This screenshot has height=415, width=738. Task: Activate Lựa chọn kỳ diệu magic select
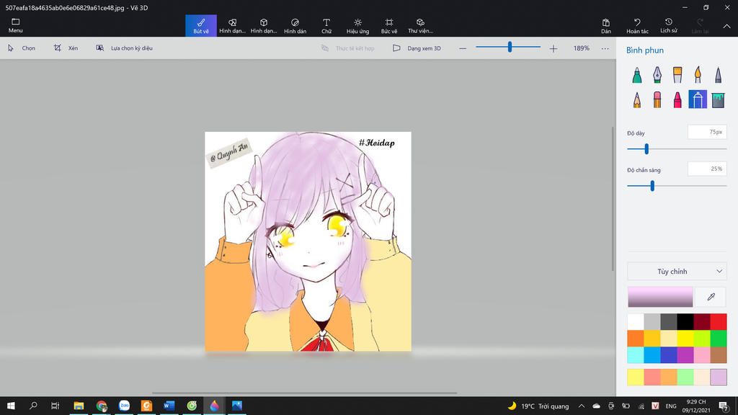(124, 48)
